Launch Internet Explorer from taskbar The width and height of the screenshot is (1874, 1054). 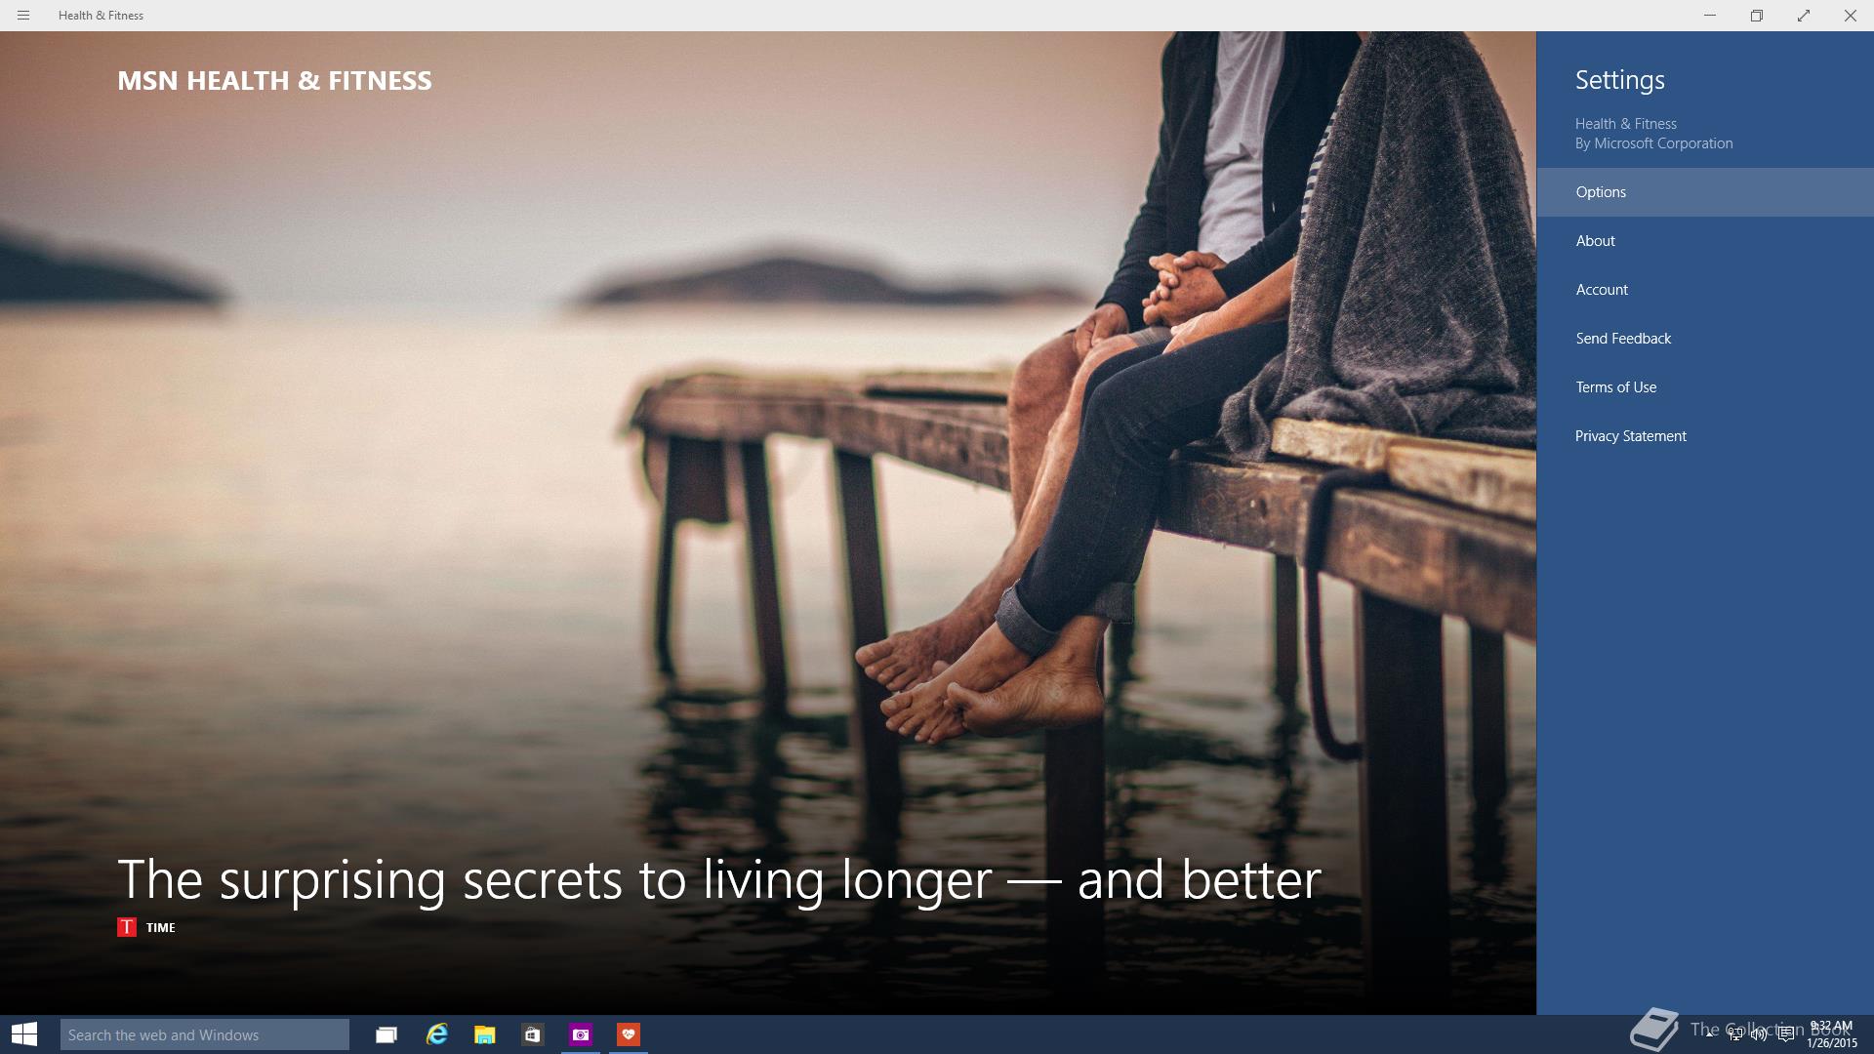coord(436,1034)
